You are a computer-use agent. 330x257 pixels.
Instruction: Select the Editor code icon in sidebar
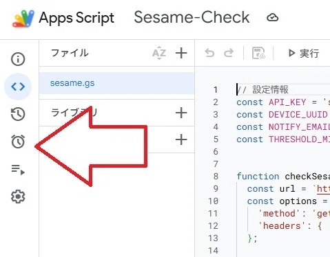point(18,87)
